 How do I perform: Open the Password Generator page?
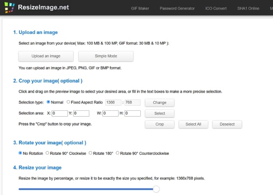click(177, 8)
